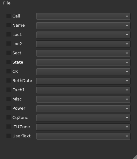The height and width of the screenshot is (159, 137).
Task: Tick the UserText checkbox
Action: coord(9,136)
